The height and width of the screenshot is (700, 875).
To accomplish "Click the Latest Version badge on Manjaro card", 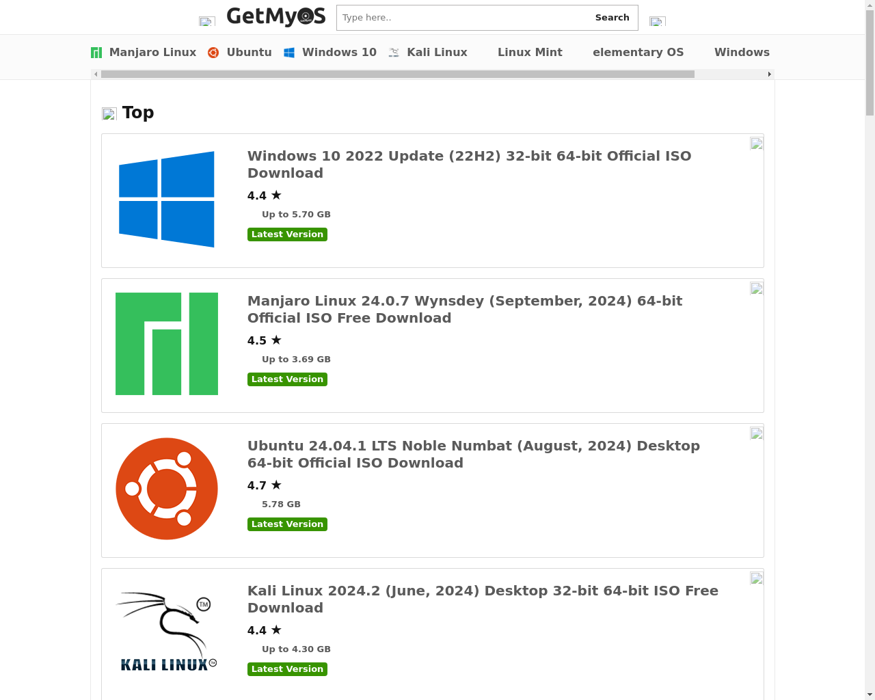I will (x=287, y=379).
